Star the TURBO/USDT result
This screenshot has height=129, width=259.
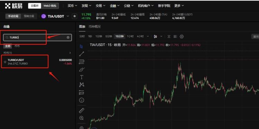[5, 62]
